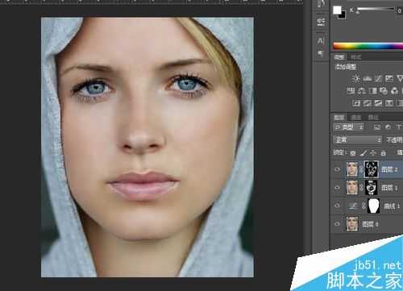Viewport: 403px width, 291px height.
Task: Add a Channel Mixer adjustment layer
Action: [394, 91]
